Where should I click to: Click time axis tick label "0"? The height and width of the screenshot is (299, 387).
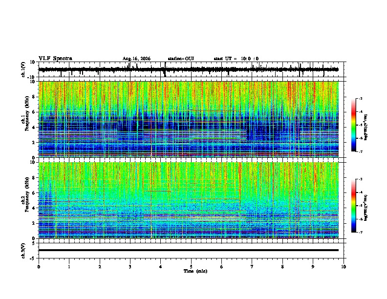tap(39, 267)
